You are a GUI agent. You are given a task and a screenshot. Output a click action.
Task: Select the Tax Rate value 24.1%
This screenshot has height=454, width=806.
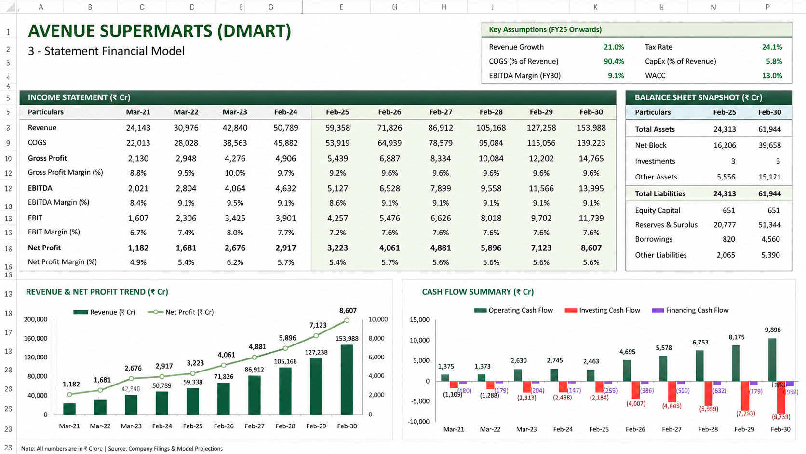[x=772, y=47]
